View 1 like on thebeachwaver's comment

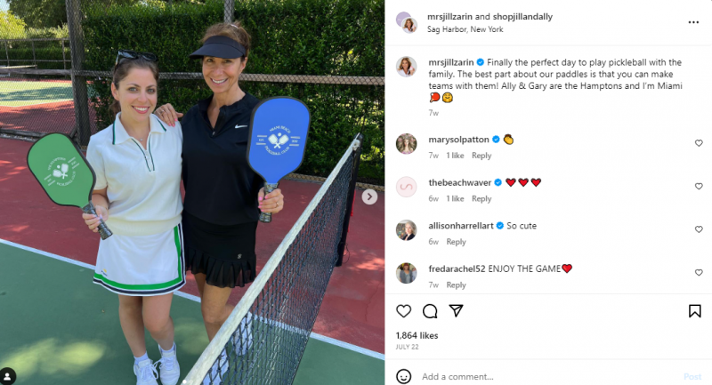(455, 198)
